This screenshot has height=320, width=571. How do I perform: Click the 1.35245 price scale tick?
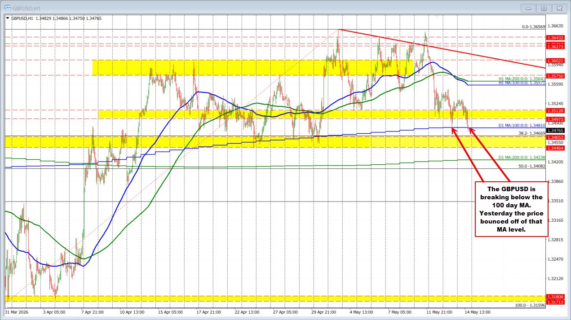click(x=555, y=103)
